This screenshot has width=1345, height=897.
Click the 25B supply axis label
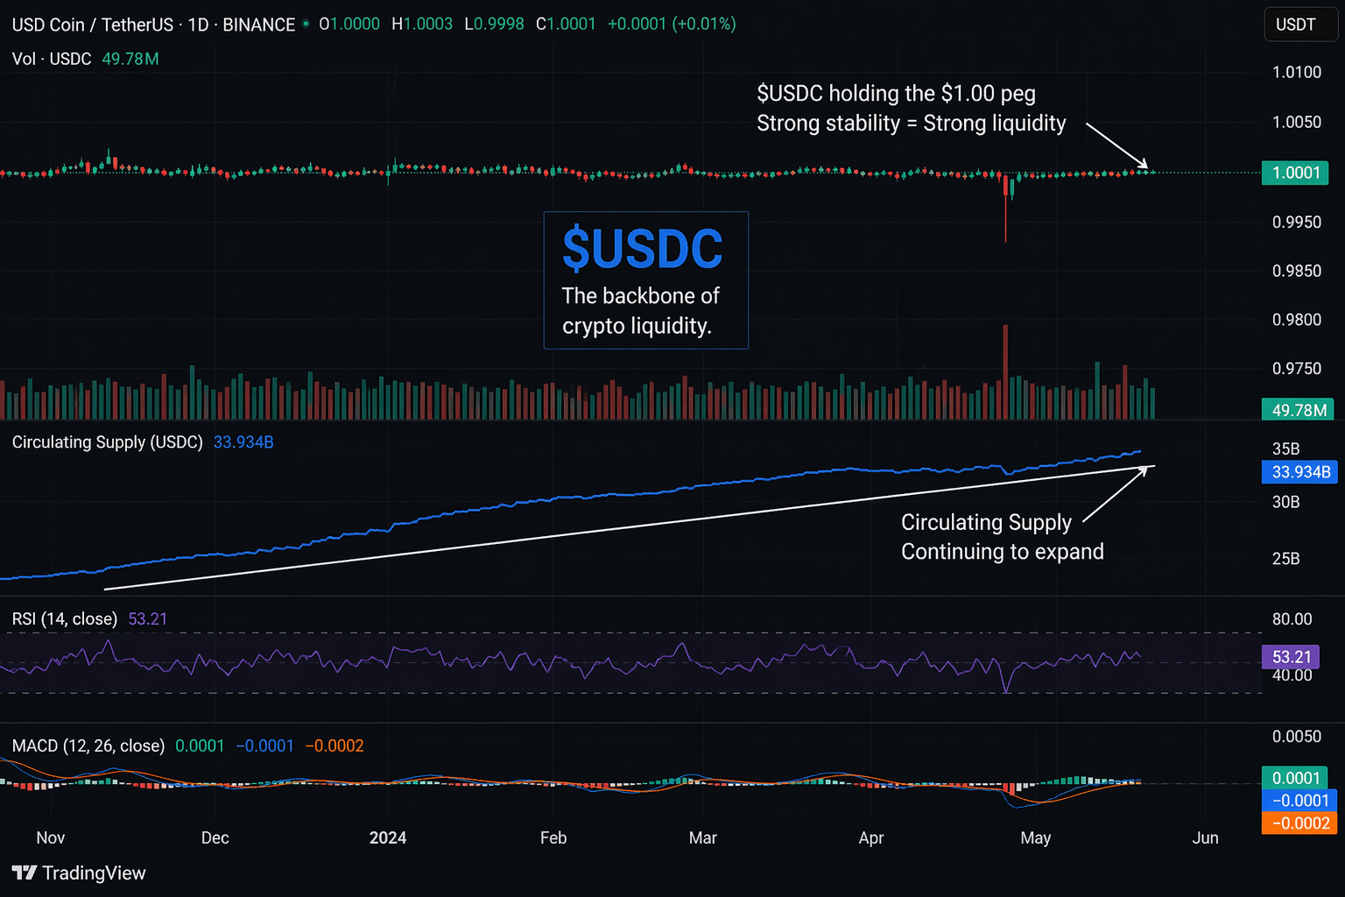click(1286, 559)
